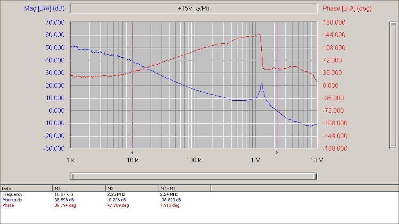Click M1 magnitude value '38.598 dB'
This screenshot has height=224, width=399.
coord(64,200)
